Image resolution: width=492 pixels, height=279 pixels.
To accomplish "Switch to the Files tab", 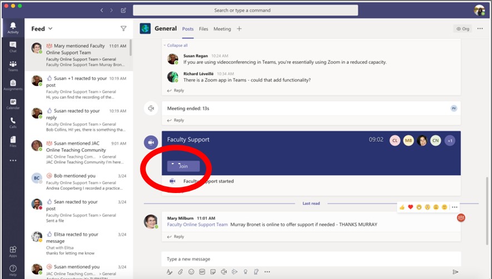I will coord(203,29).
